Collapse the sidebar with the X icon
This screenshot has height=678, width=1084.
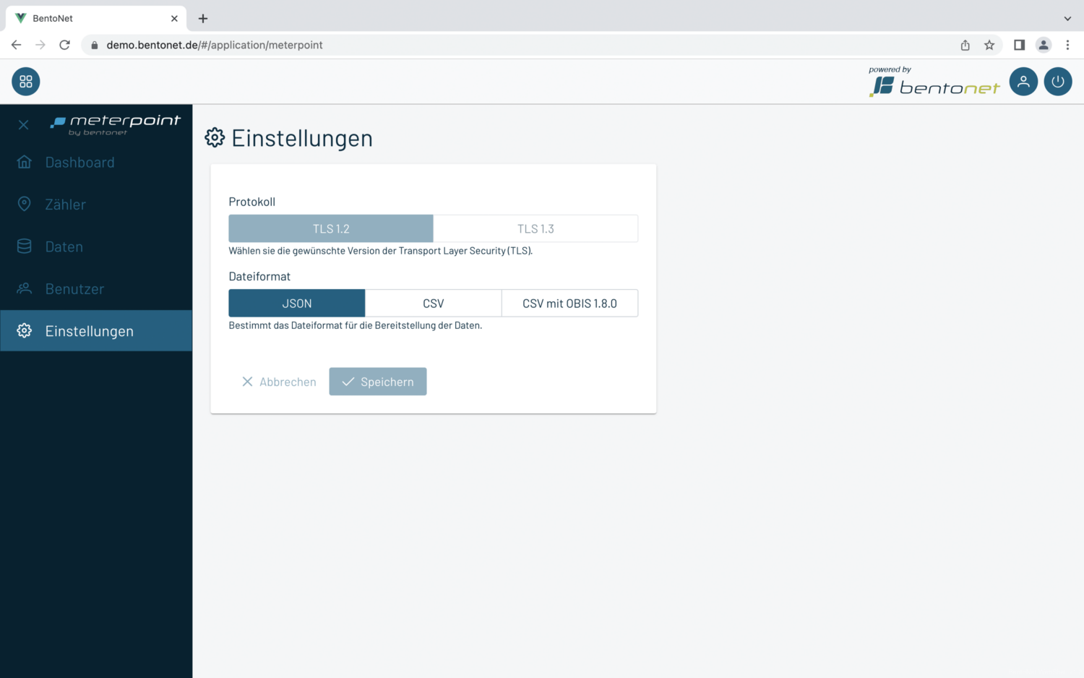coord(24,125)
